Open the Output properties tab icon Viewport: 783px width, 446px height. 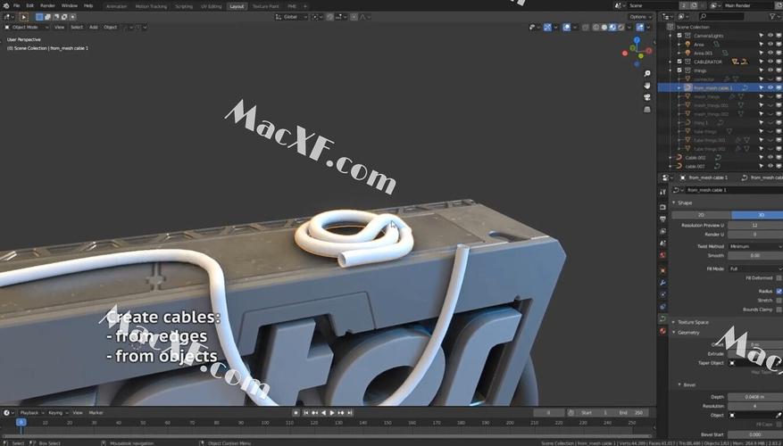[x=662, y=219]
